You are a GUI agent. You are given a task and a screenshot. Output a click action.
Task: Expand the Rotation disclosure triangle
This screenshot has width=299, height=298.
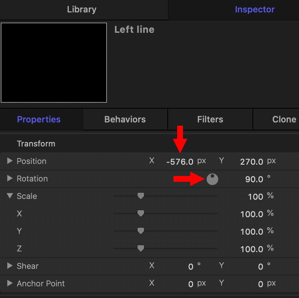coord(10,179)
